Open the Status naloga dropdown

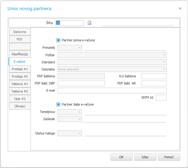70,133
